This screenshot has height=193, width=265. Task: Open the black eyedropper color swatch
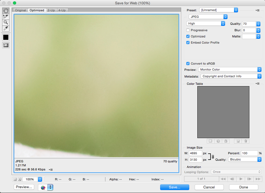pos(6,37)
